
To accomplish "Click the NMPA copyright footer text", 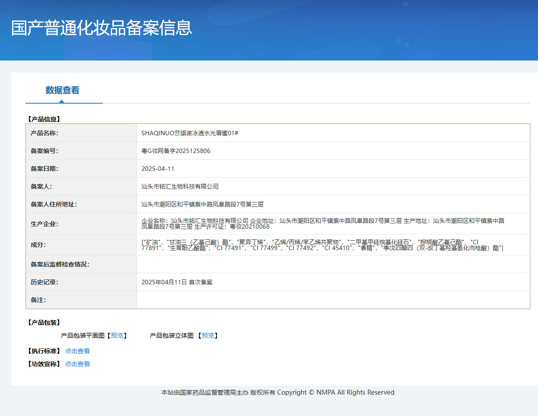I will [x=278, y=392].
